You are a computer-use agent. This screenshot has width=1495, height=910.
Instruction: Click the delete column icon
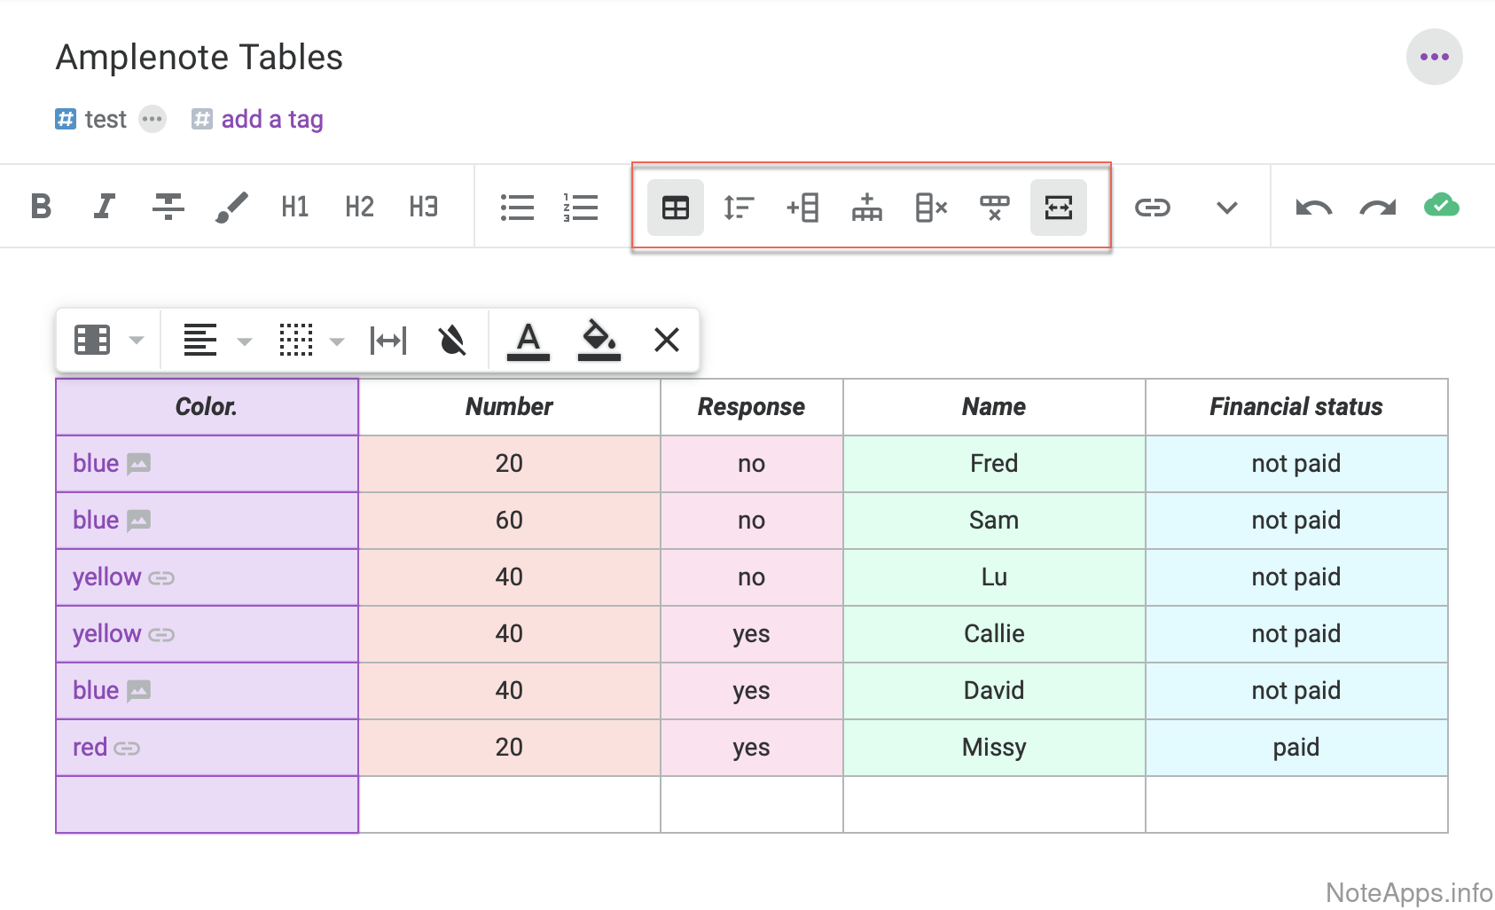[x=930, y=208]
